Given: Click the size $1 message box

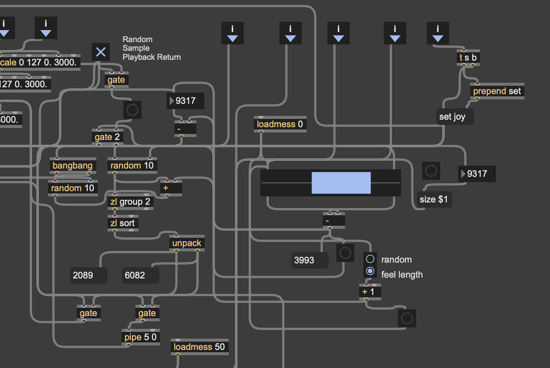Looking at the screenshot, I should click(435, 199).
